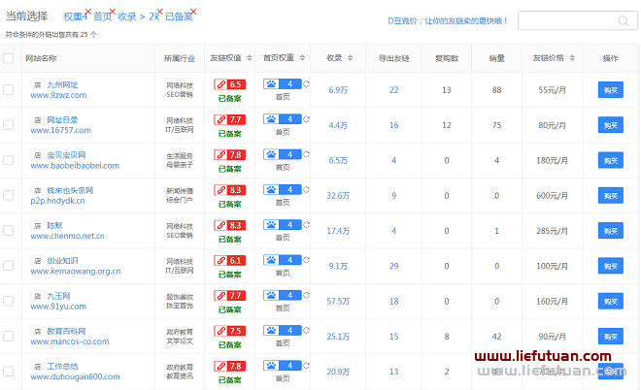
Task: Click the 6.5 link weight badge
Action: click(x=230, y=84)
